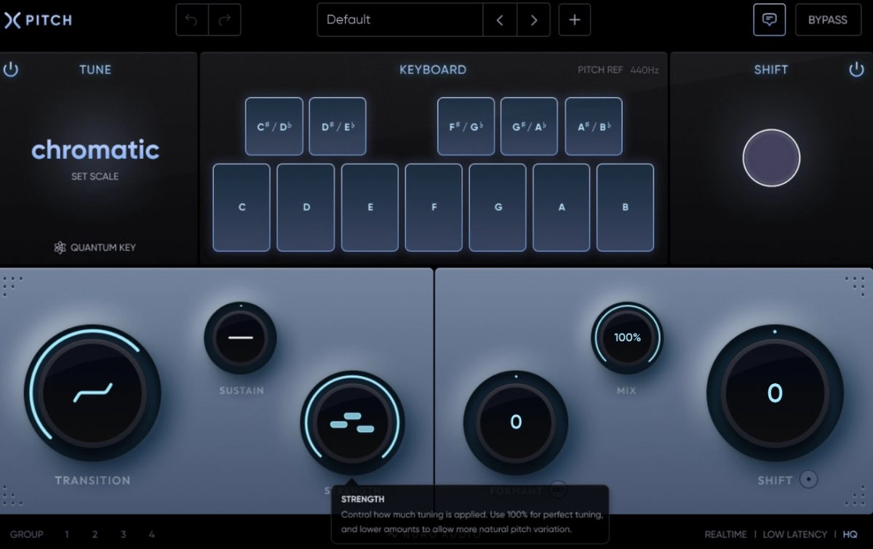Viewport: 873px width, 549px height.
Task: Toggle the F#/Gb keyboard key
Action: click(466, 127)
